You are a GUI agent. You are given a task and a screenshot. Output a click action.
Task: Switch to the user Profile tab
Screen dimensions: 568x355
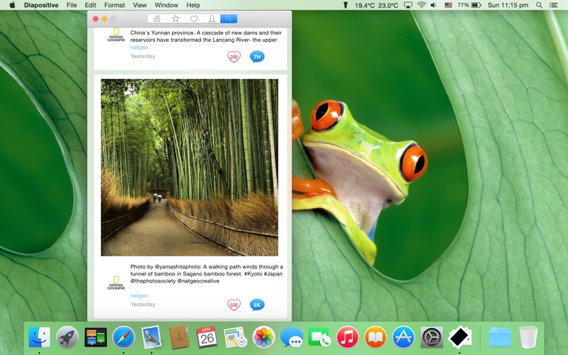click(212, 18)
